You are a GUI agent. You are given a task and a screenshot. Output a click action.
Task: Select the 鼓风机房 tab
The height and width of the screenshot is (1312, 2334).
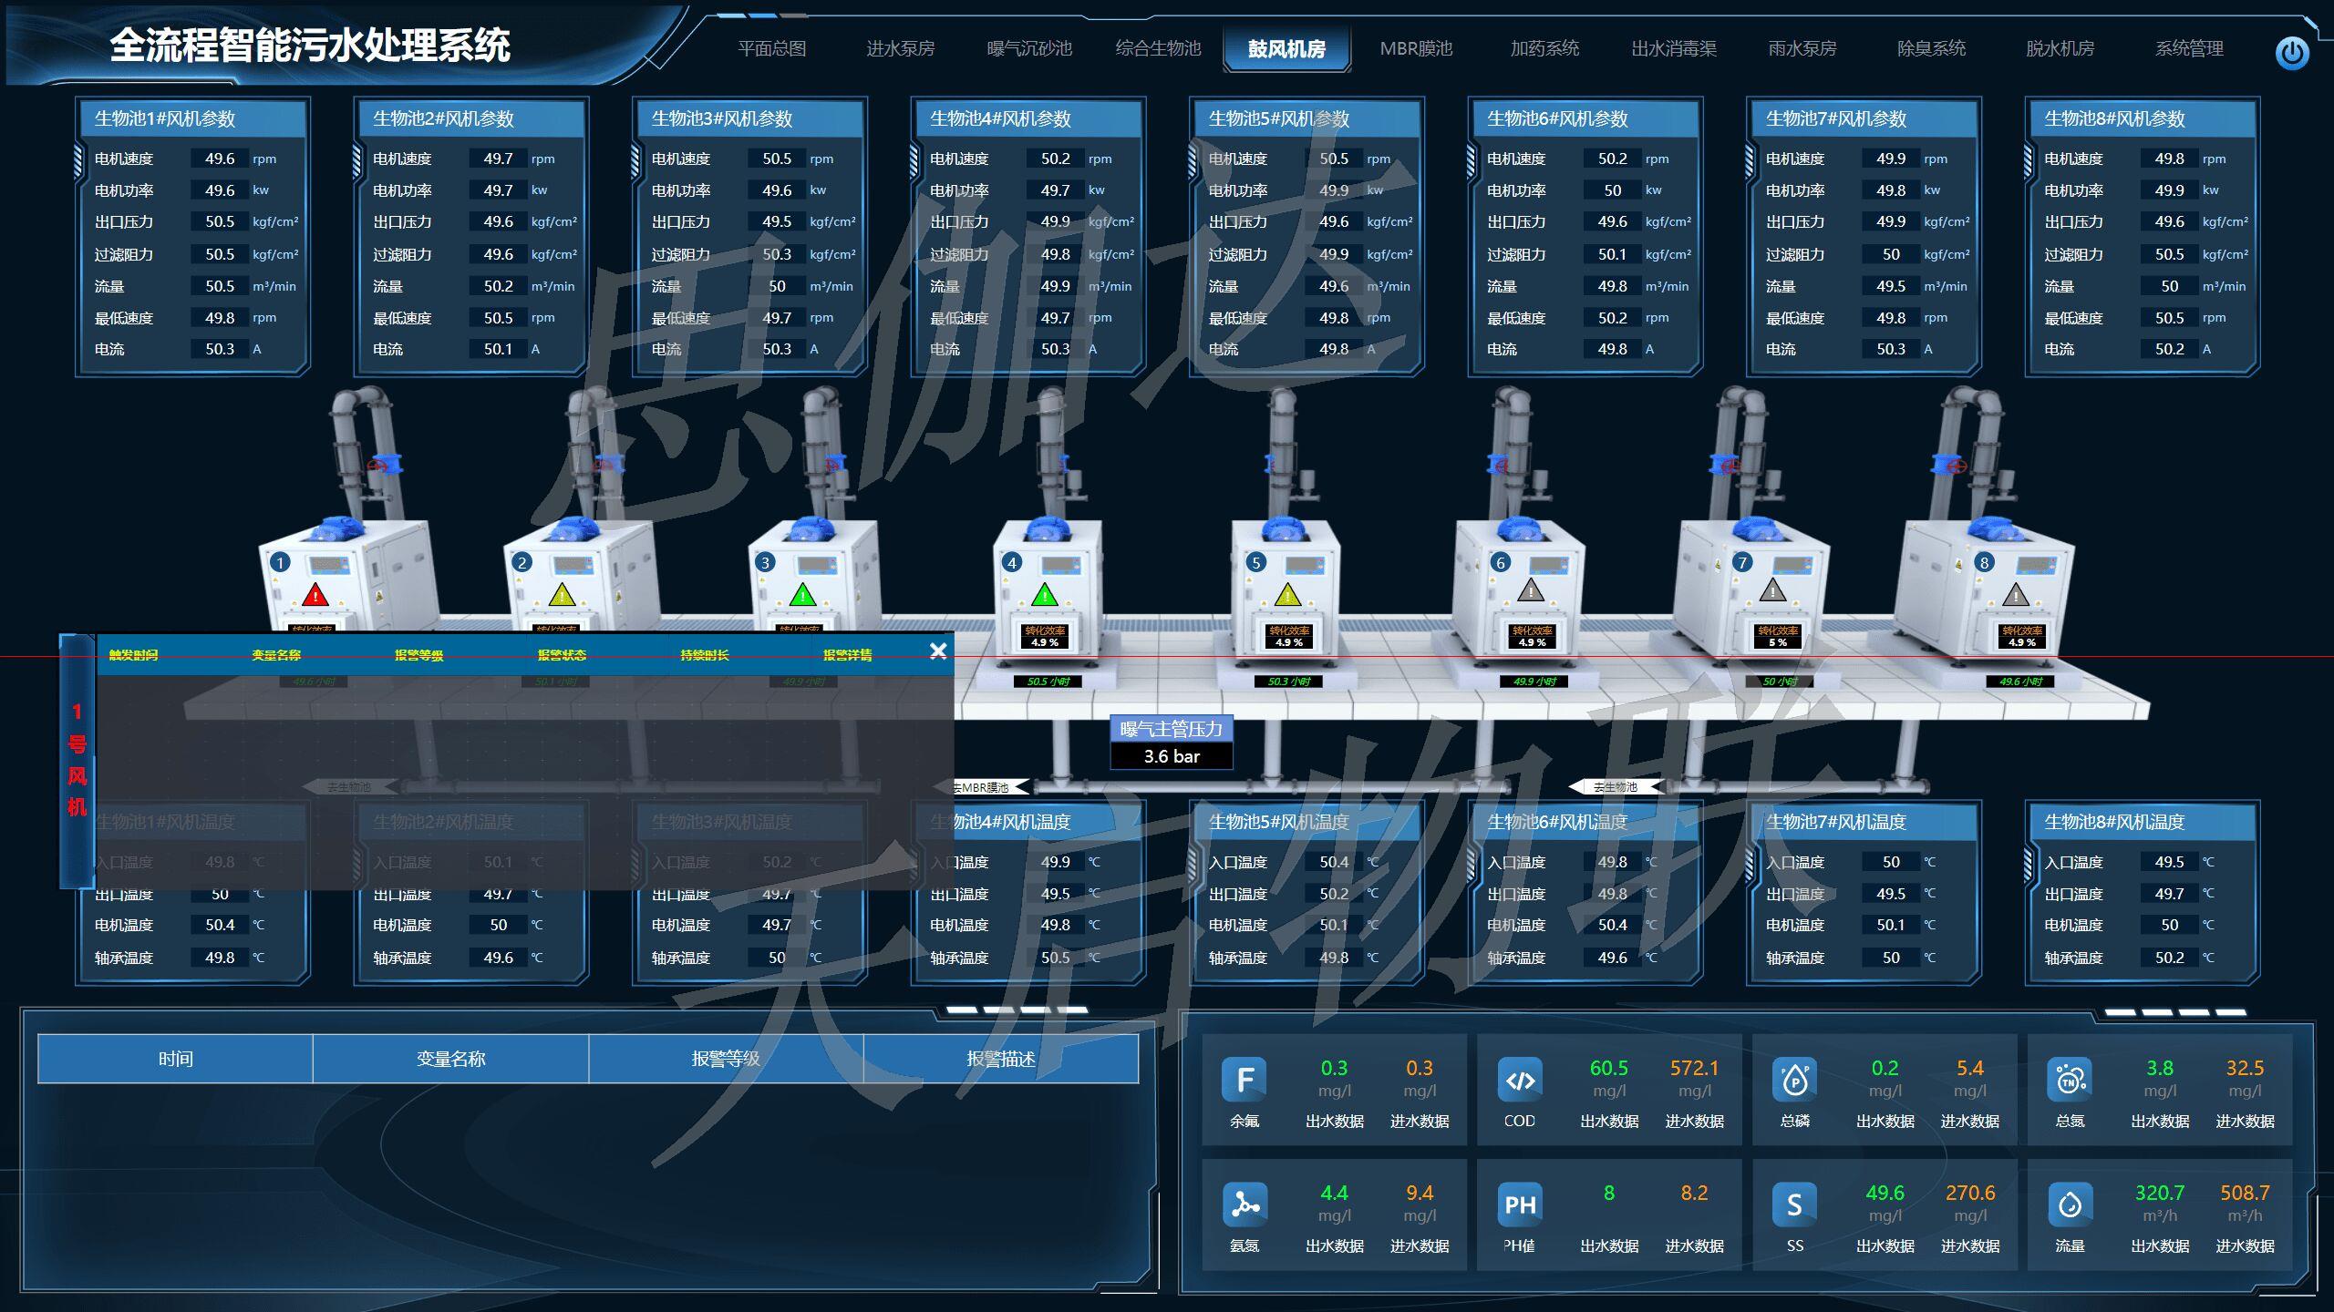point(1286,49)
